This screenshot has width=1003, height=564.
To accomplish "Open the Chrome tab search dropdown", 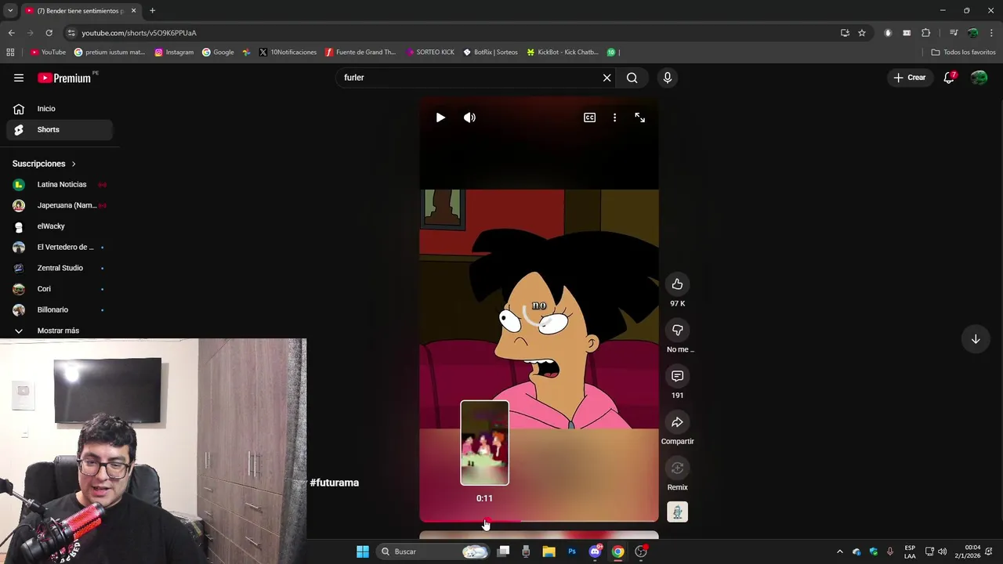I will 10,11.
